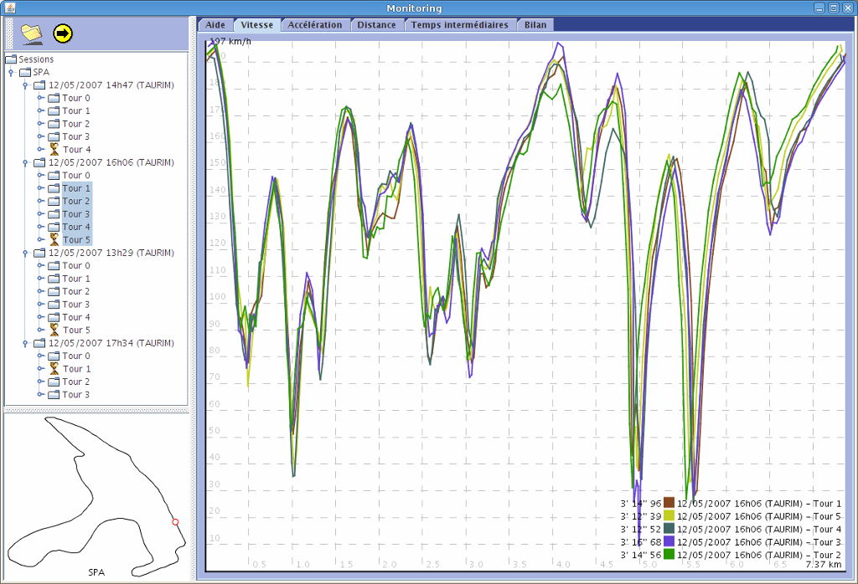Click hourglass icon of Tour 4 in 14h47 session
Screen dimensions: 858x584
(x=54, y=150)
